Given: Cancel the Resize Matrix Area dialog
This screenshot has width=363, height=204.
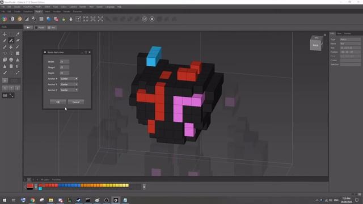Looking at the screenshot, I should click(x=76, y=102).
